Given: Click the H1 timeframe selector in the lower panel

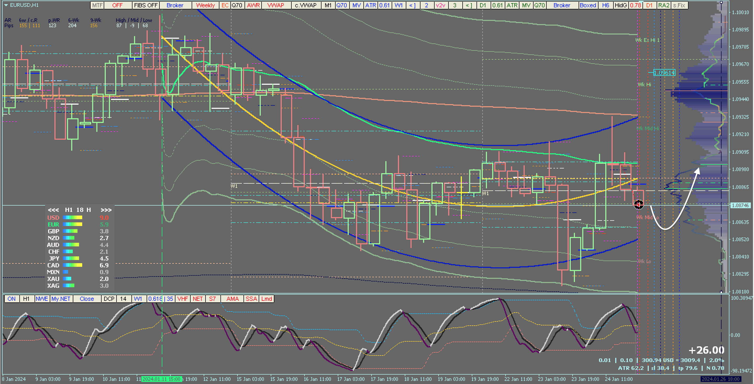Looking at the screenshot, I should [x=26, y=299].
